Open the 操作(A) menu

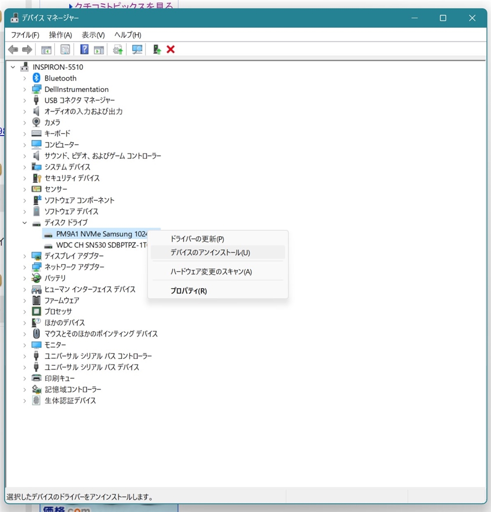(60, 35)
